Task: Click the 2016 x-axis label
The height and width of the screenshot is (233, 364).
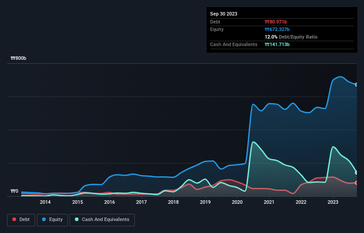Action: 110,202
